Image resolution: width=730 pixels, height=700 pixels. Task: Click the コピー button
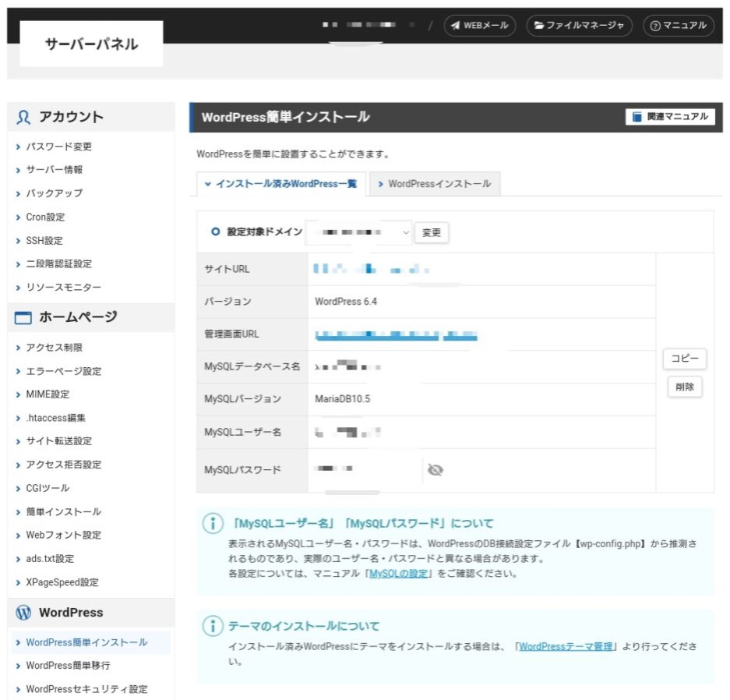(684, 359)
